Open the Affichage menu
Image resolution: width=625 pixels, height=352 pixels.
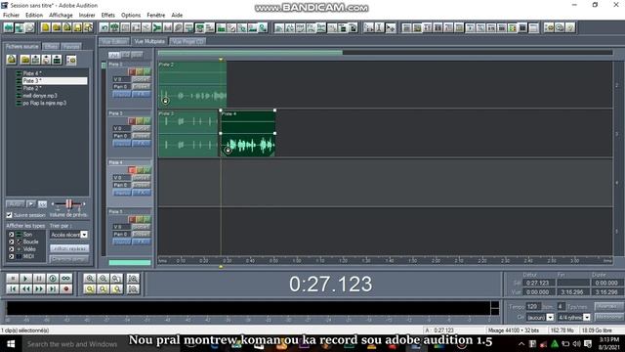(61, 16)
